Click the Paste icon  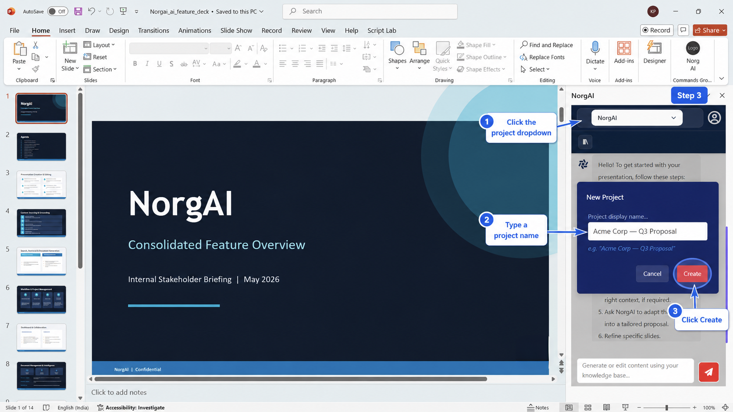(x=19, y=49)
